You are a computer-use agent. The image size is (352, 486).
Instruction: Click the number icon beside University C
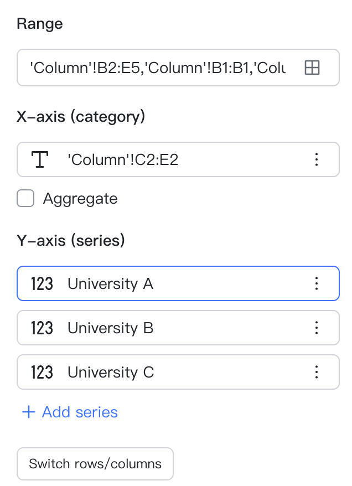(42, 373)
